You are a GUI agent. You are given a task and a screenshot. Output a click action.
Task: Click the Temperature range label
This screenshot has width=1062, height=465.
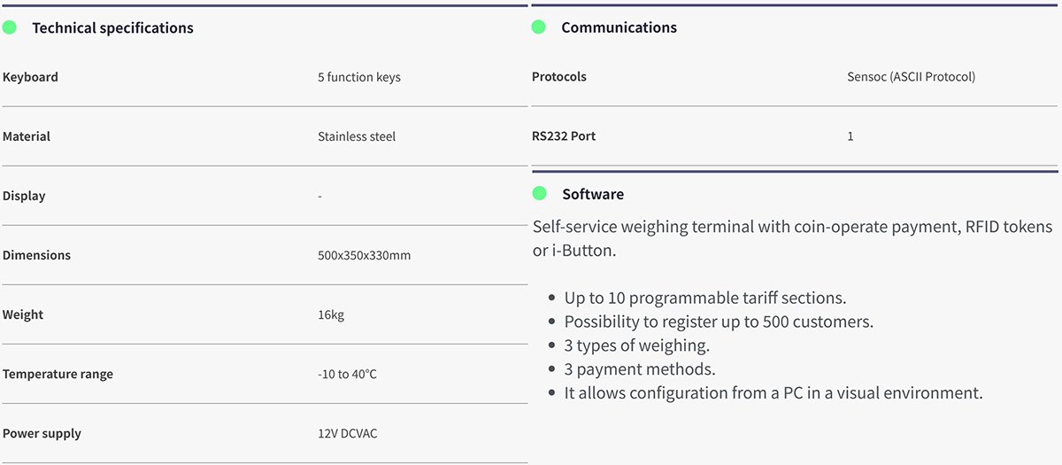click(x=58, y=374)
